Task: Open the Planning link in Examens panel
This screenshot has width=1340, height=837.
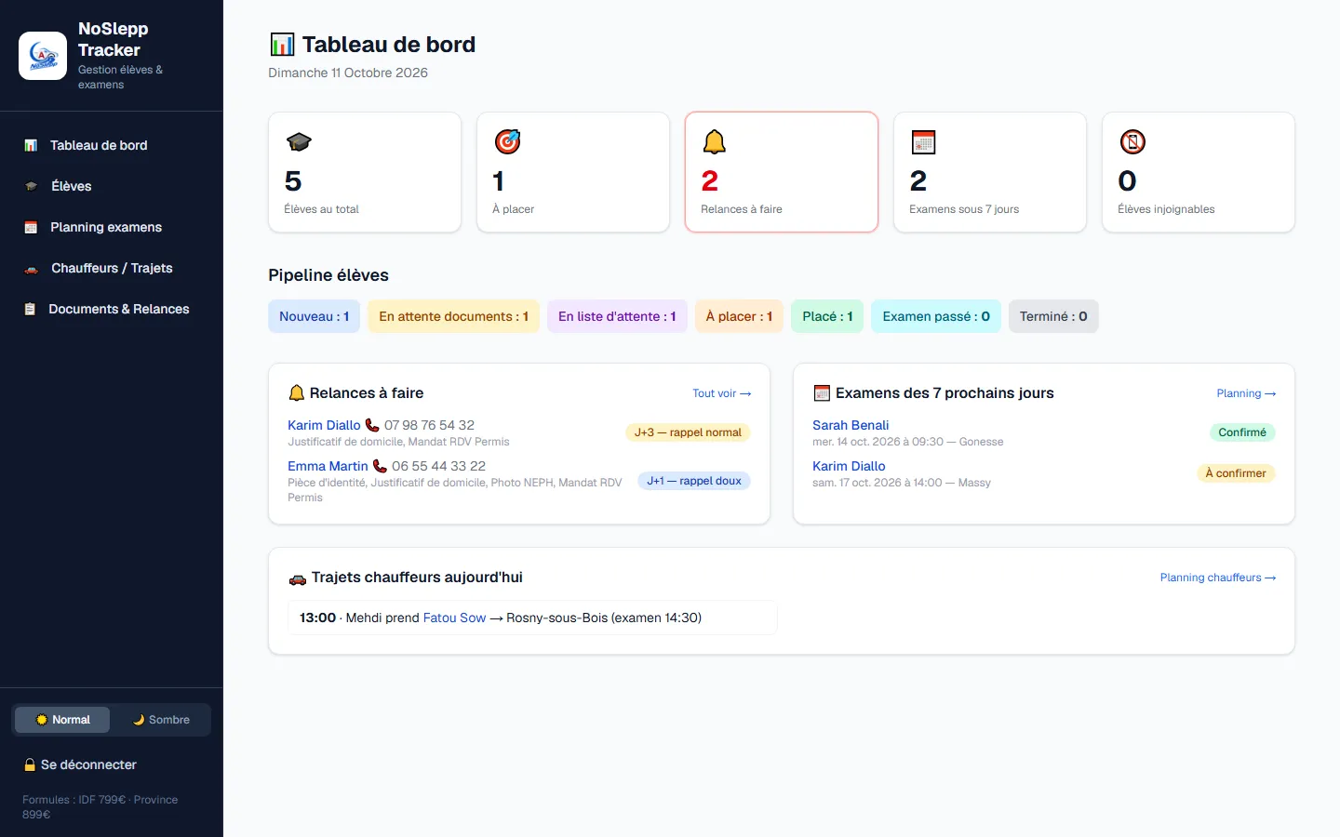Action: [1246, 393]
